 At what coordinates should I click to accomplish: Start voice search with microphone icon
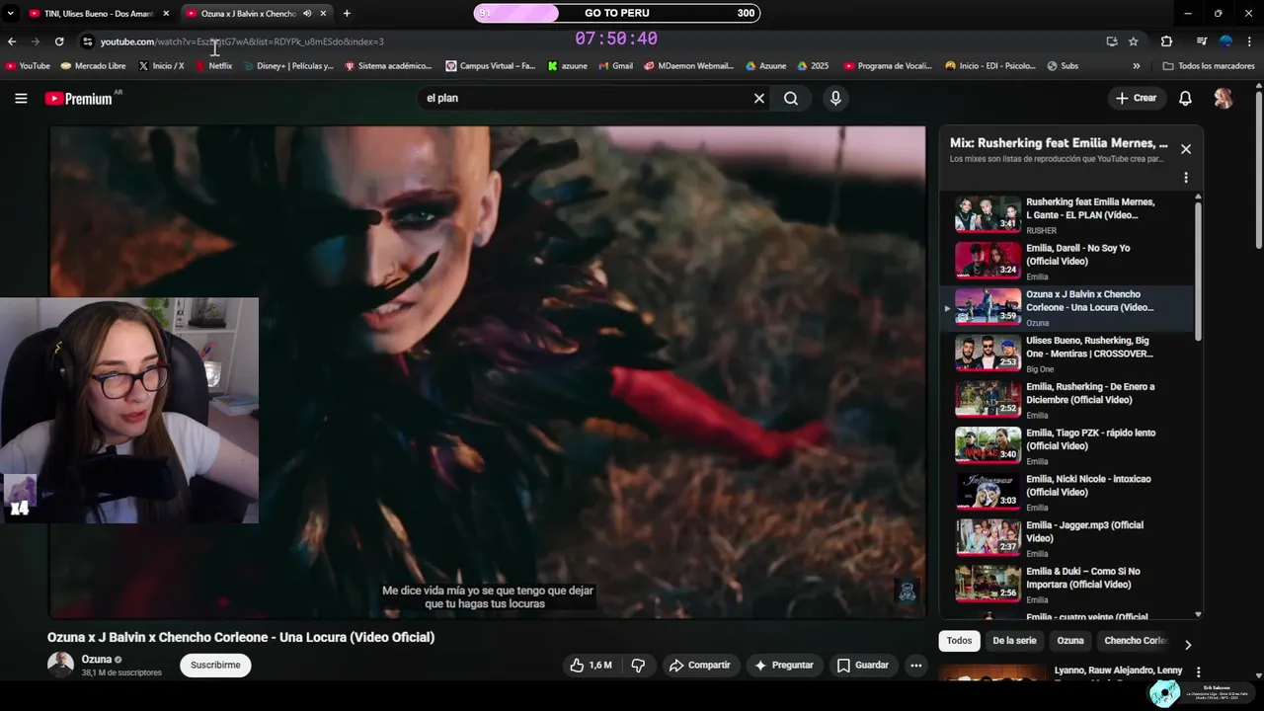click(x=835, y=98)
